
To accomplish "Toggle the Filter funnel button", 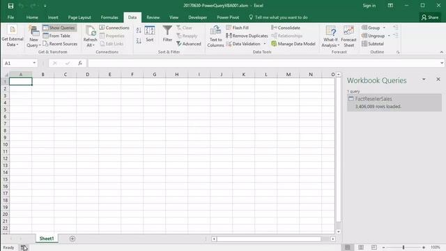I will tap(167, 33).
